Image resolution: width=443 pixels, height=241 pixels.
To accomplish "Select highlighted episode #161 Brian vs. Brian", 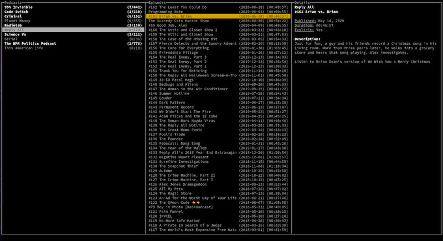I will (218, 16).
